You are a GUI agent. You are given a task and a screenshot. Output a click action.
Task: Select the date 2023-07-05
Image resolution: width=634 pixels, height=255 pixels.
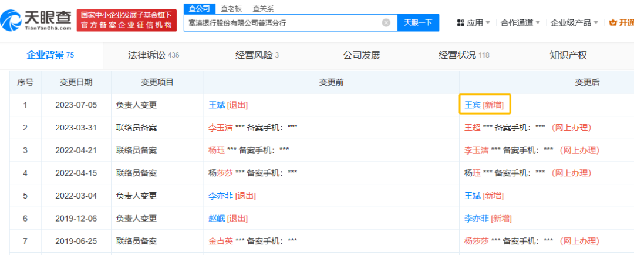(x=76, y=105)
